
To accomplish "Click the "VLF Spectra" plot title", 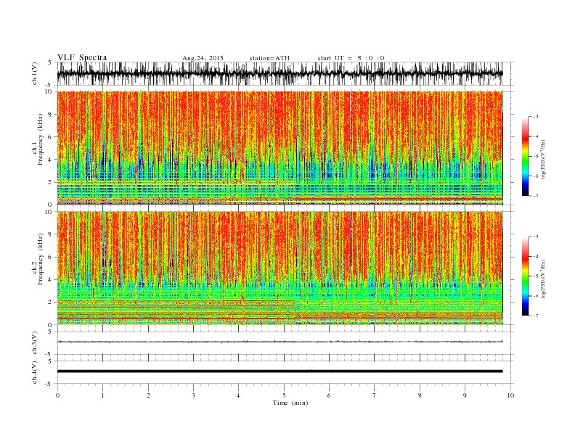I will [82, 57].
